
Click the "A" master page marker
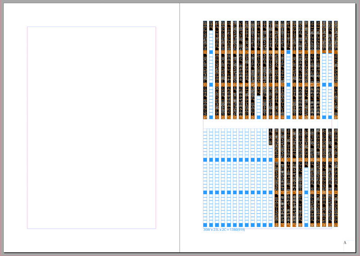345,243
